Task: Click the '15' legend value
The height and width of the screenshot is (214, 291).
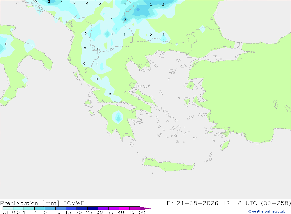Action: tap(68, 212)
